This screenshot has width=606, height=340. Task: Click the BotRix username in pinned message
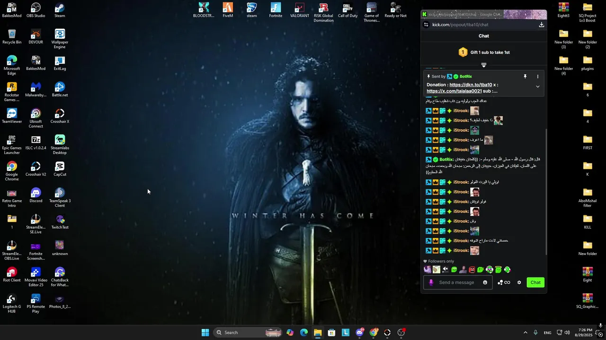pos(465,76)
